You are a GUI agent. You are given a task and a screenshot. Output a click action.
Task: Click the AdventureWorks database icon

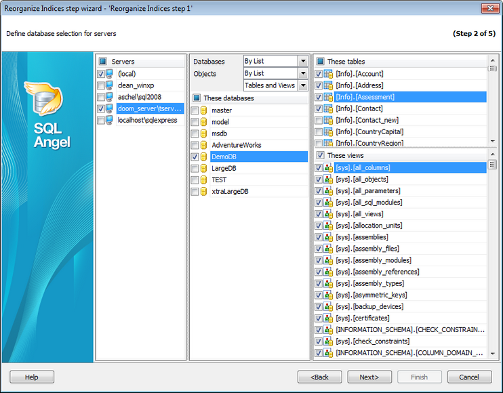tap(203, 145)
